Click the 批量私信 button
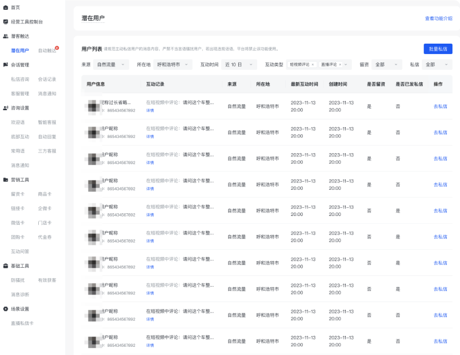460x355 pixels. 438,49
